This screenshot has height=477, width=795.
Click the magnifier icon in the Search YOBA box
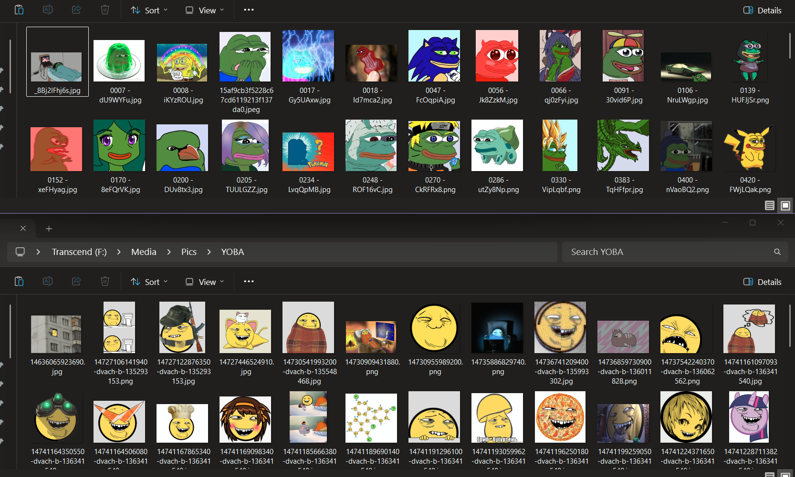coord(777,252)
